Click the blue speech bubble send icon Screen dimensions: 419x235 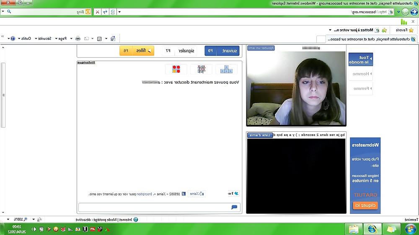point(234,207)
